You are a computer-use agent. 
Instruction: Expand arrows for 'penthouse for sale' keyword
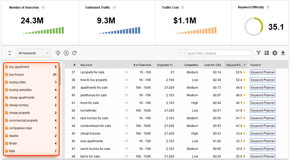click(126, 95)
